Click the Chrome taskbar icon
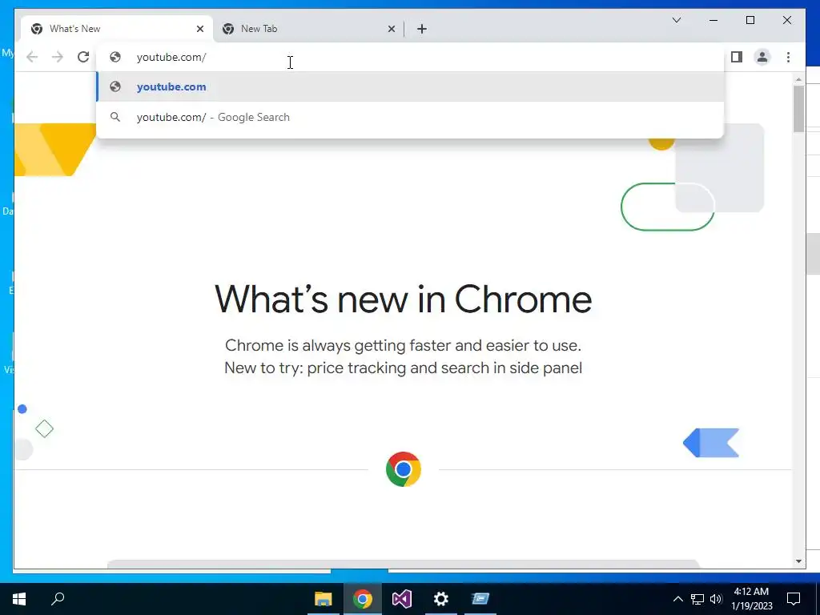 (x=363, y=599)
